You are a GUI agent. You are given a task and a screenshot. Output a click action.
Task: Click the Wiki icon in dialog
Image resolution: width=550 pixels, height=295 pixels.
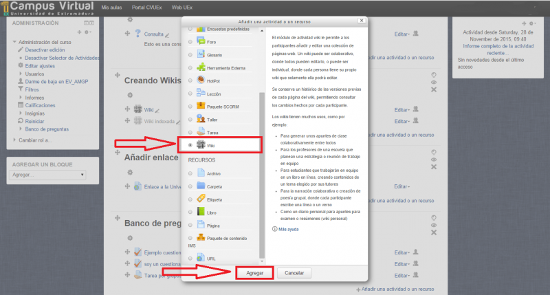[x=201, y=144]
